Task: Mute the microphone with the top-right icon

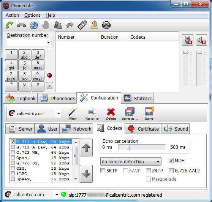Action: tap(188, 40)
